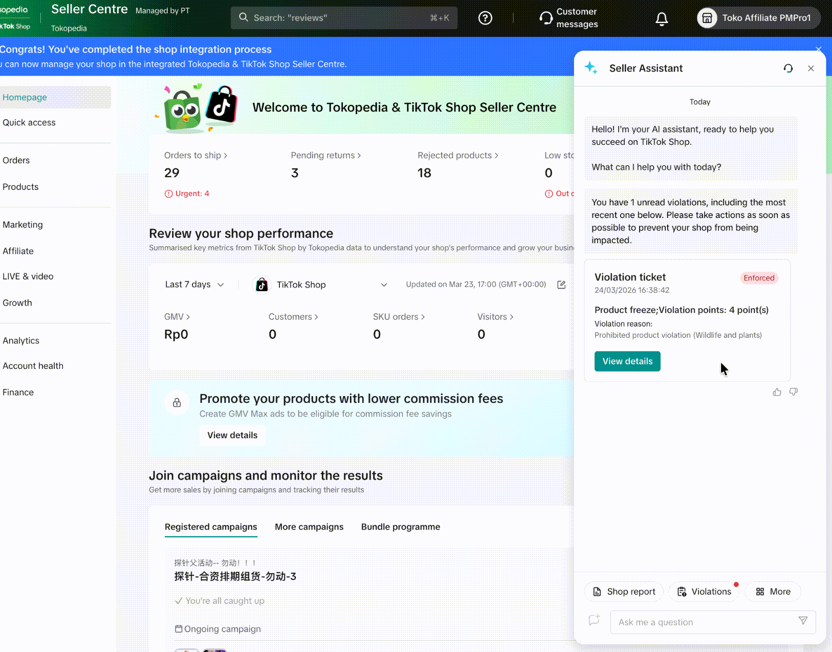Click campaign title 探针-合资排期组货-勿动-3
This screenshot has width=832, height=652.
pyautogui.click(x=235, y=576)
